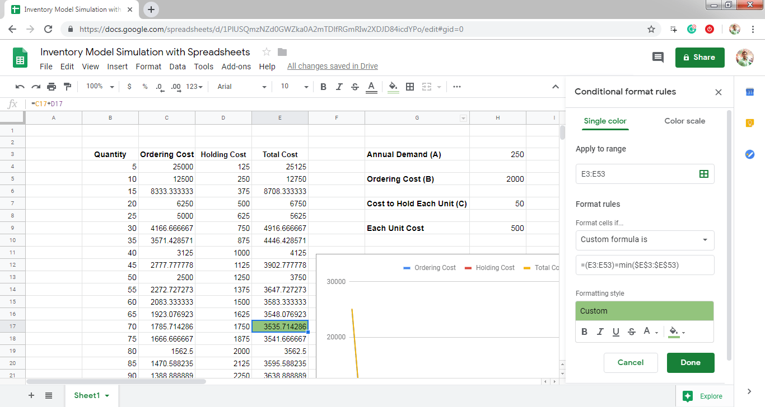Decrease decimal places
This screenshot has width=765, height=407.
pos(160,87)
